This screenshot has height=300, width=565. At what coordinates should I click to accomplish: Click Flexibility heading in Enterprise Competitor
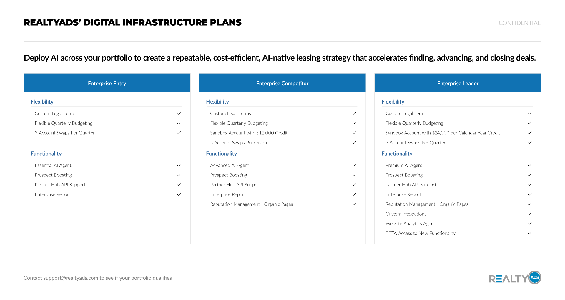pos(217,102)
